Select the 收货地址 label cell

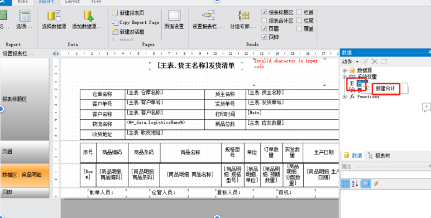click(x=102, y=134)
